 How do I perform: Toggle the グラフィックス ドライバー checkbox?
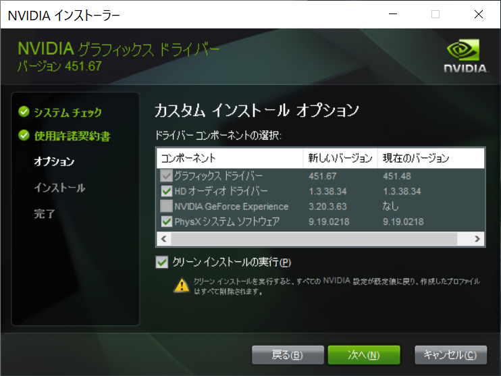[x=166, y=176]
